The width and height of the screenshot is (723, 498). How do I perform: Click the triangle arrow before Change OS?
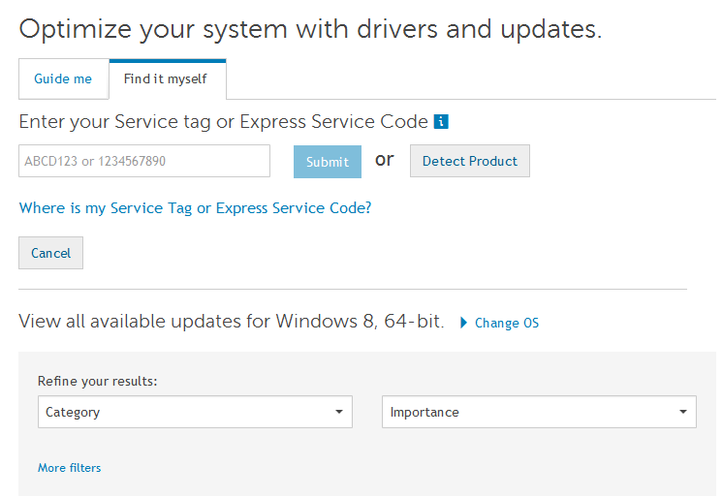pyautogui.click(x=463, y=323)
